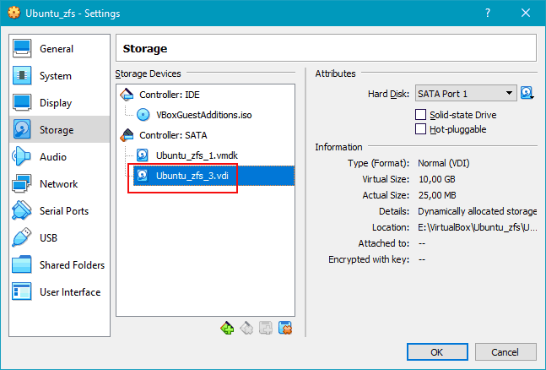Click the 25,00 MB actual size value
The height and width of the screenshot is (370, 546).
click(437, 195)
